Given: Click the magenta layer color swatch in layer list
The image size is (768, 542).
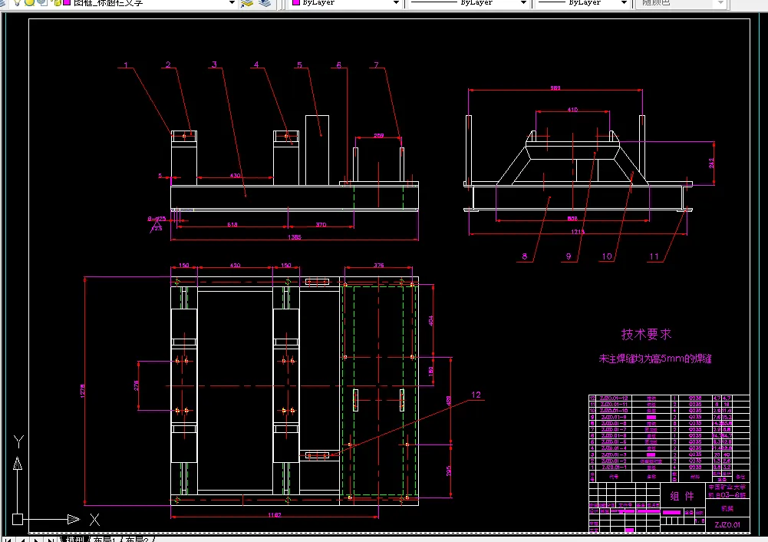Looking at the screenshot, I should pos(67,2).
